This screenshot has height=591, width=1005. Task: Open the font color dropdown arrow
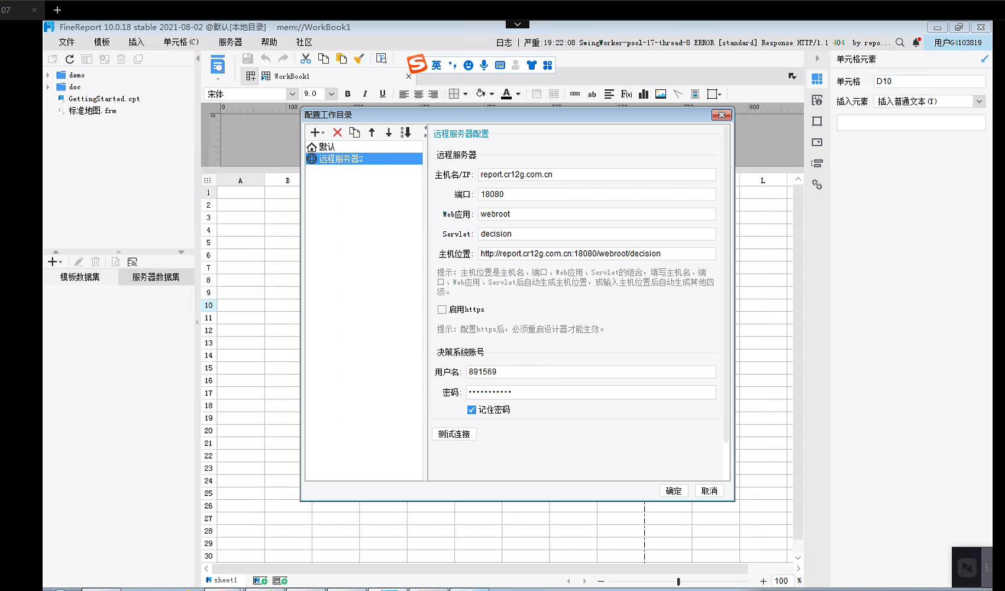(x=518, y=94)
